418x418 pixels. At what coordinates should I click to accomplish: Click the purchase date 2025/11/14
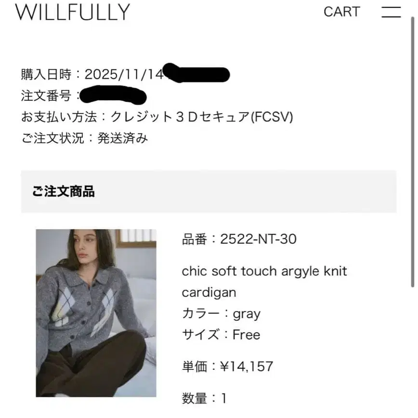click(124, 74)
